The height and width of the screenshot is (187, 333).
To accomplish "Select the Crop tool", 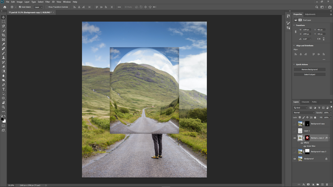I will tap(3, 35).
